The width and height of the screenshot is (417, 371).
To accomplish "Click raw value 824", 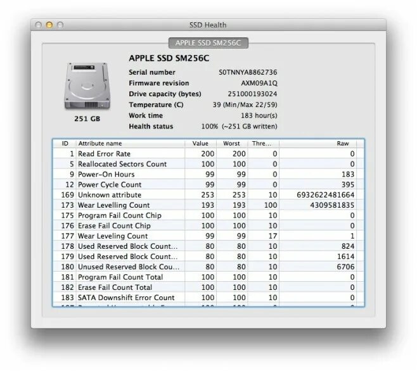I will [348, 246].
